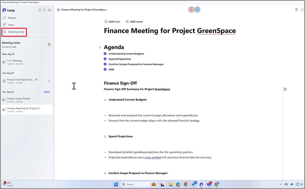Open File Explorer from the taskbar
The image size is (305, 189).
point(170,184)
